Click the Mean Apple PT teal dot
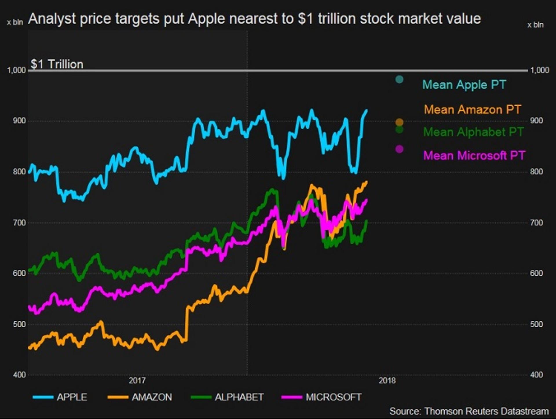The image size is (556, 419). [x=399, y=79]
